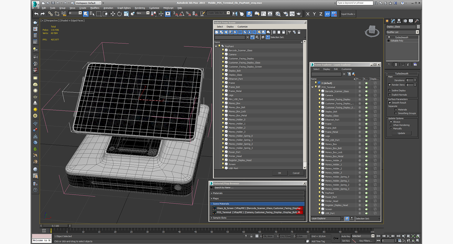Choose the Select and Rotate tool

pos(119,14)
